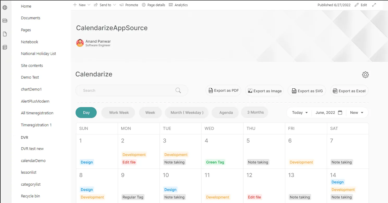Export calendar as PDF

(x=223, y=90)
